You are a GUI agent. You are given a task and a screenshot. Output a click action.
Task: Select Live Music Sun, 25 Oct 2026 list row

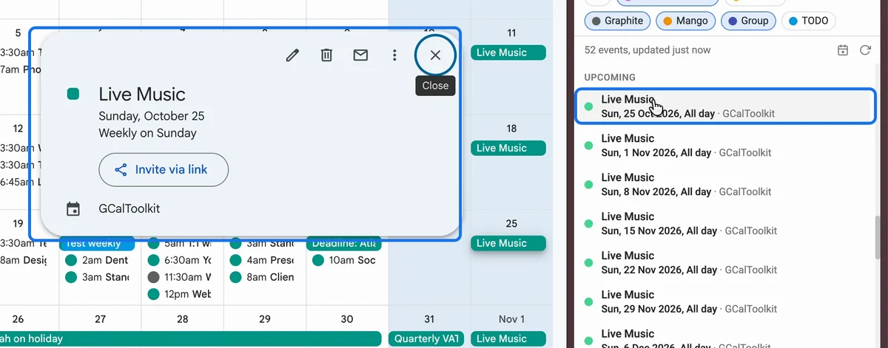click(x=726, y=106)
